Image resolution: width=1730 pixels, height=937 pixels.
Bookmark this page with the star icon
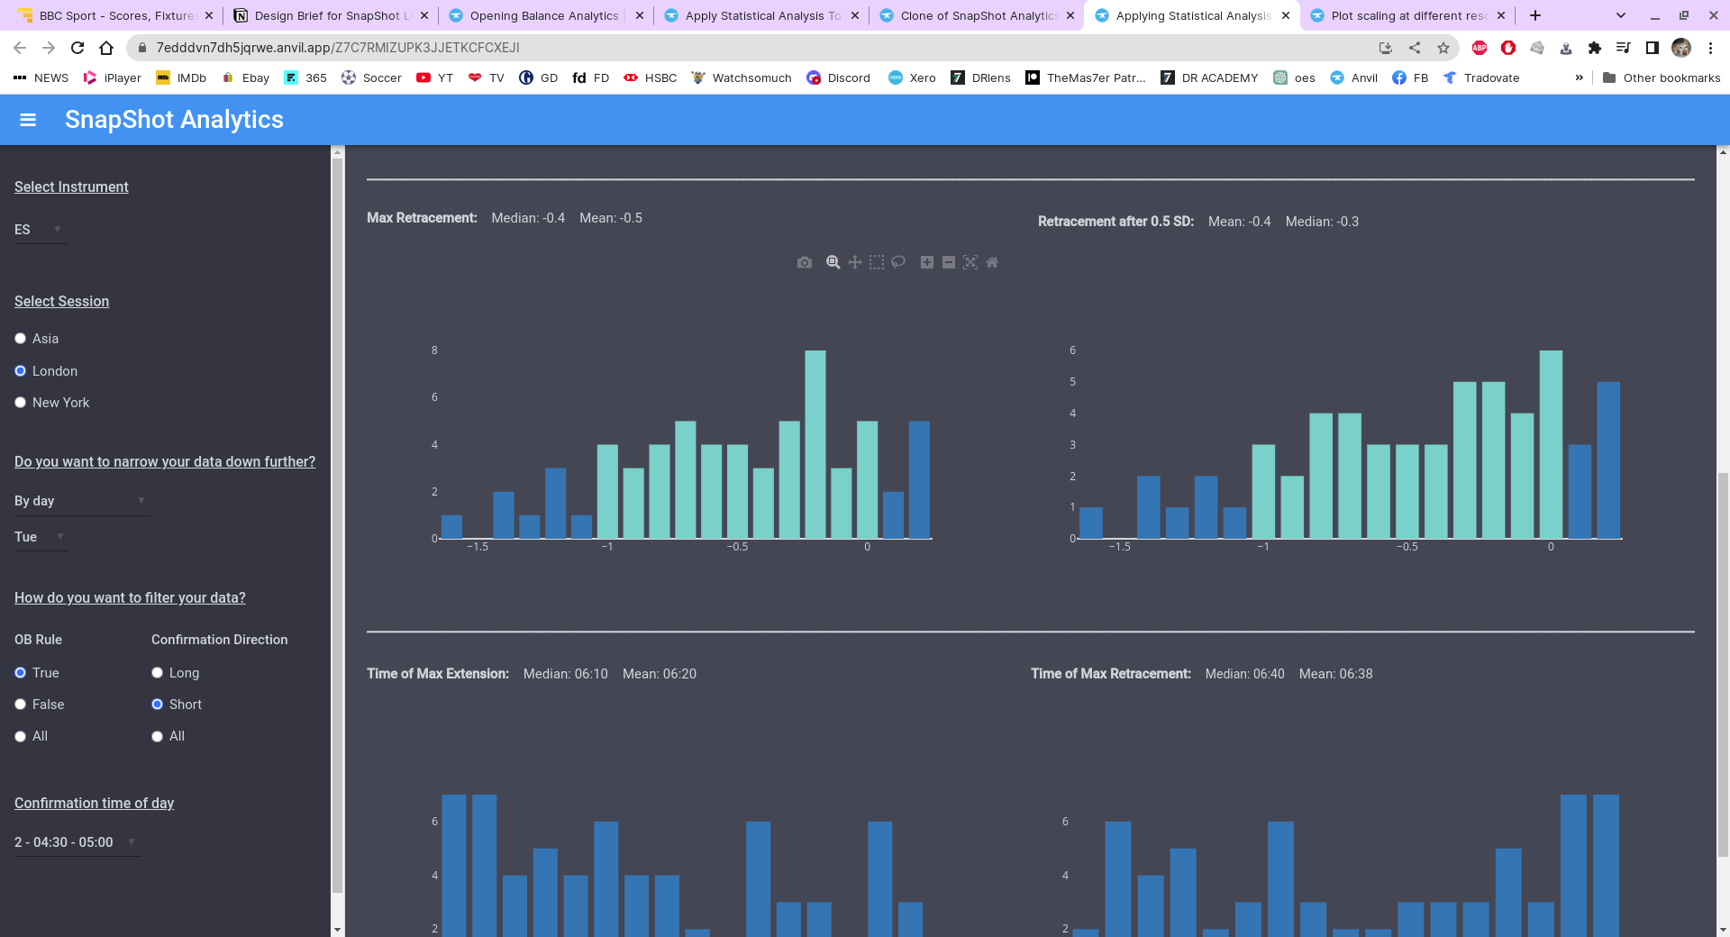coord(1443,48)
